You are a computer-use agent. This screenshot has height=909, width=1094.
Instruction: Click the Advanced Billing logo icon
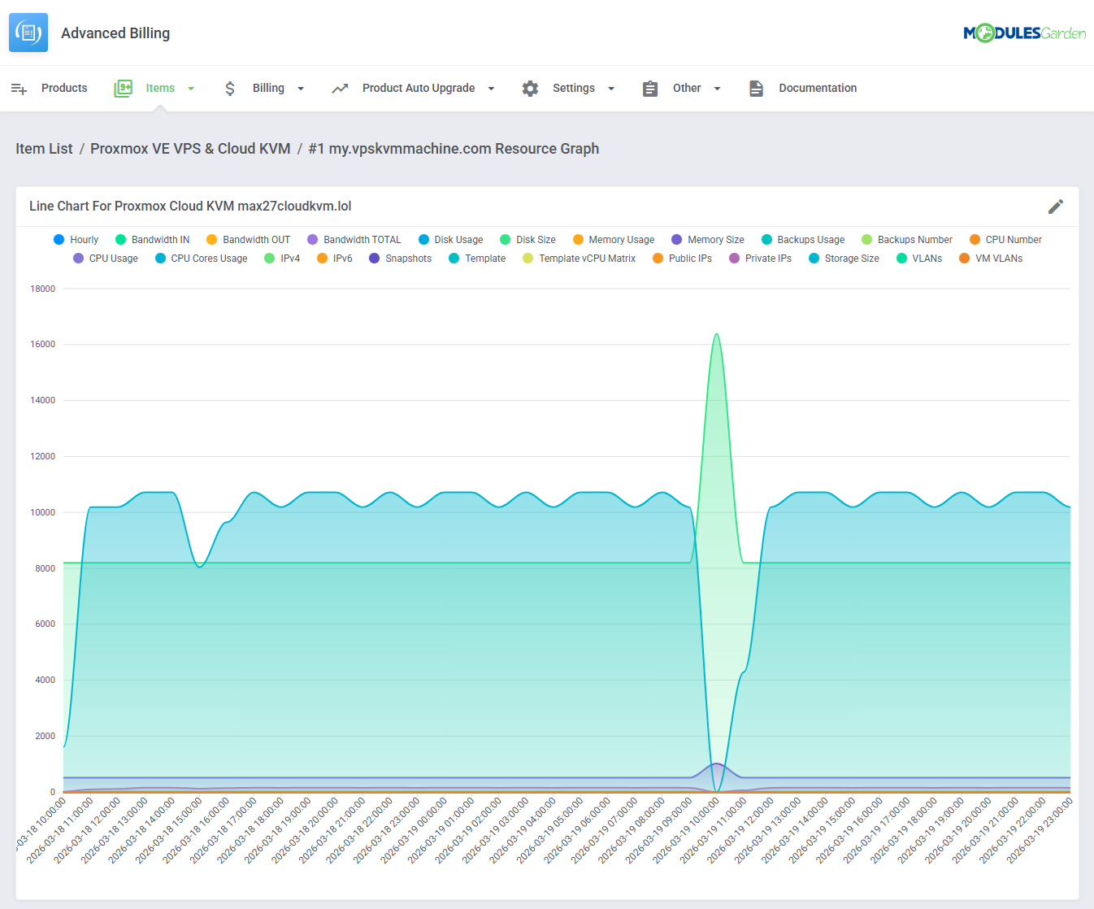[x=28, y=33]
